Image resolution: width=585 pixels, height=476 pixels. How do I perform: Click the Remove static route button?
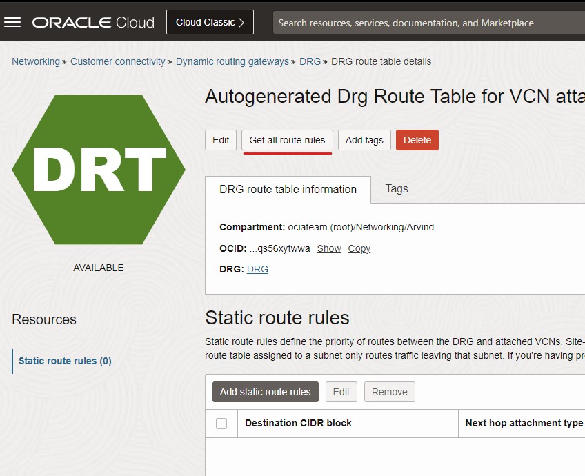(x=390, y=392)
